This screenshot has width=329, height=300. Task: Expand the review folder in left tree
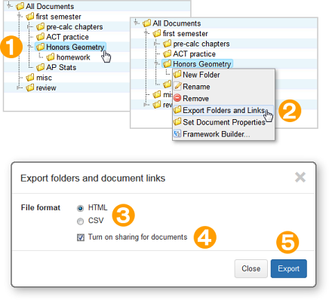[19, 87]
